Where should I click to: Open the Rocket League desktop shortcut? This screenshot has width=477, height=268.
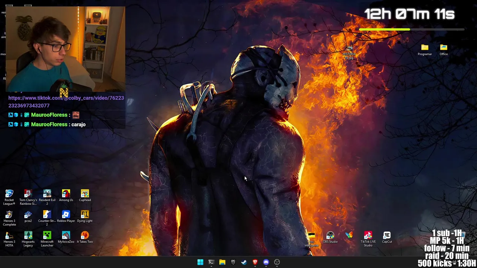pyautogui.click(x=9, y=197)
